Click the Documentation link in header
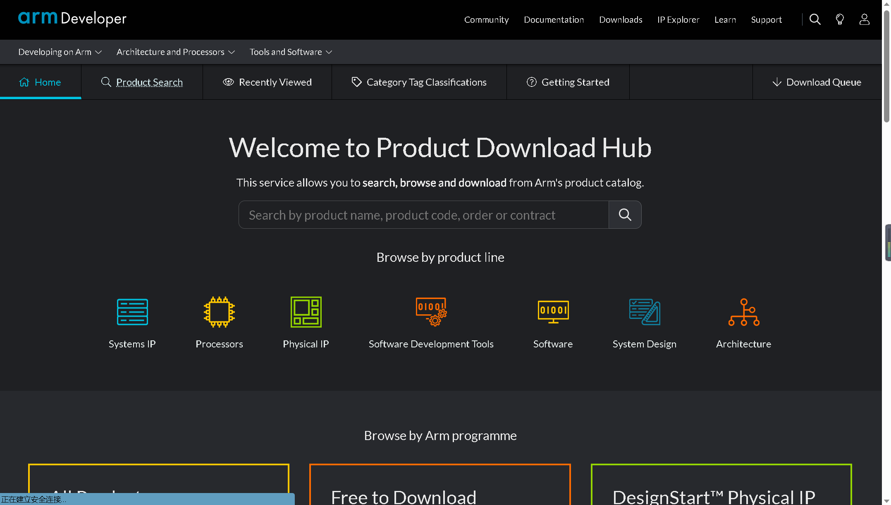The width and height of the screenshot is (891, 505). (554, 20)
